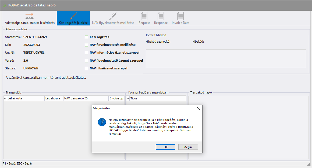Cancel with the Mégse button
The image size is (312, 168).
[x=188, y=147]
